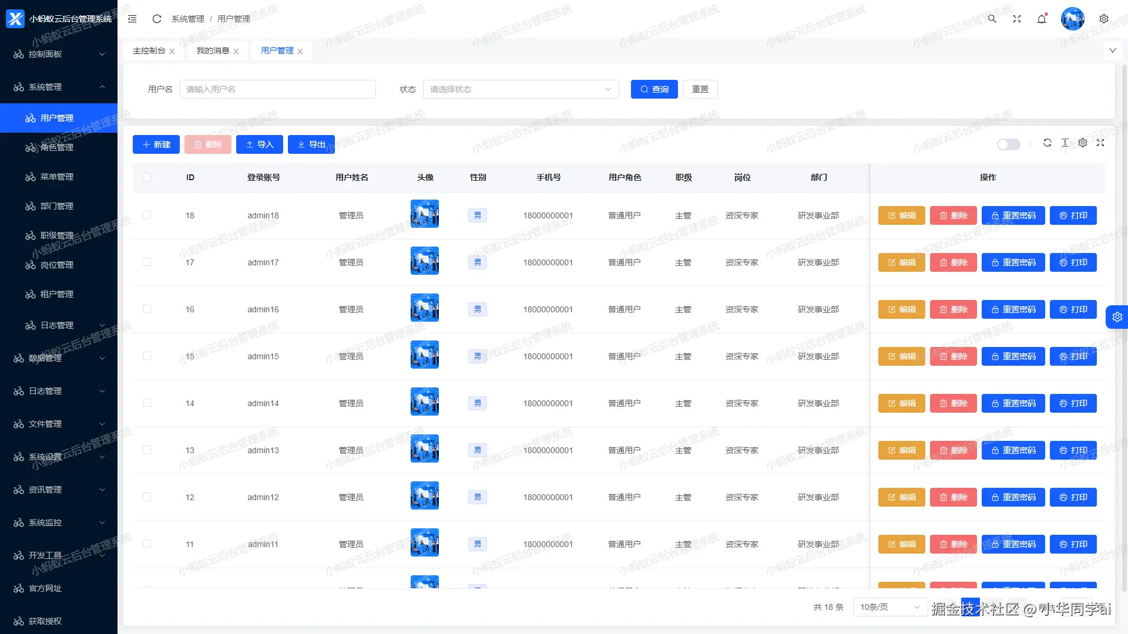Click the page reload icon in header
1128x634 pixels.
pos(156,19)
